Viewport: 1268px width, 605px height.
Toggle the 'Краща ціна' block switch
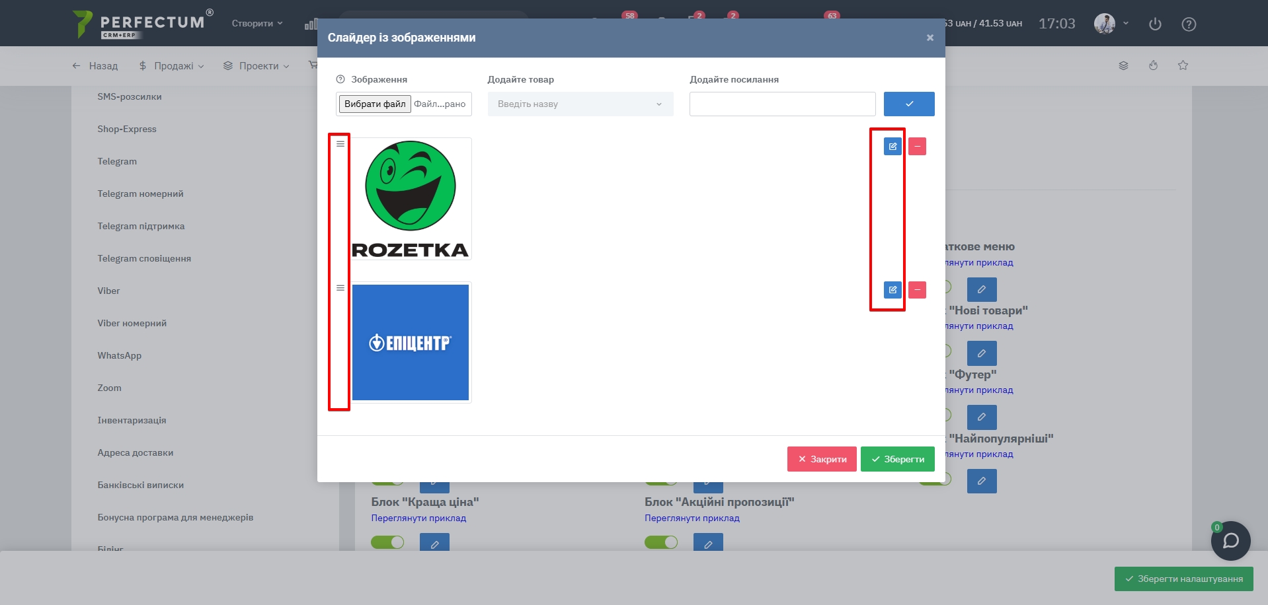point(387,542)
